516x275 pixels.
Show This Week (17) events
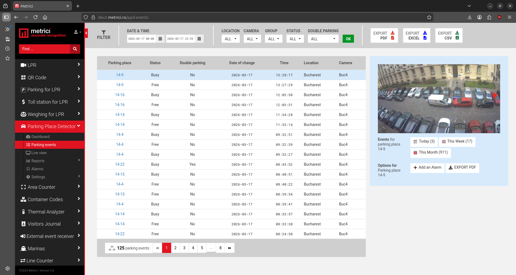coord(457,142)
